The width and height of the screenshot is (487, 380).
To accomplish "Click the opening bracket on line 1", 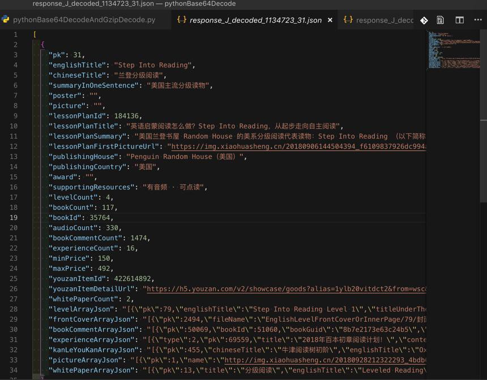I will [x=35, y=34].
